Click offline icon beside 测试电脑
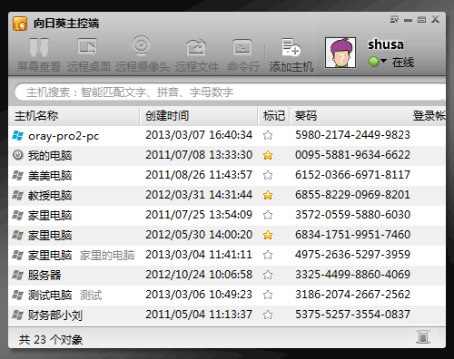The height and width of the screenshot is (359, 454). (17, 295)
